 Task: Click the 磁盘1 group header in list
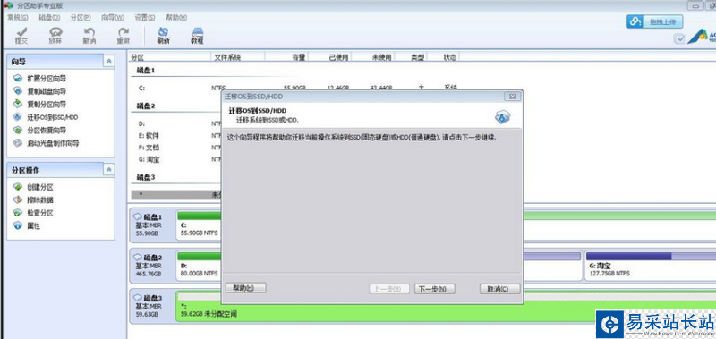pos(146,71)
